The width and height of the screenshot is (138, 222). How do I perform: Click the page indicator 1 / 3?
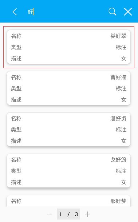68,214
